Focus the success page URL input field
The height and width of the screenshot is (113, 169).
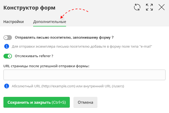pyautogui.click(x=84, y=75)
